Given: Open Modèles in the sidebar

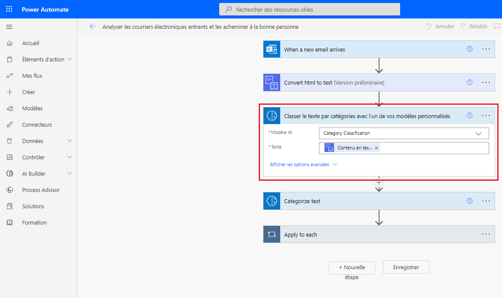Looking at the screenshot, I should coord(32,108).
